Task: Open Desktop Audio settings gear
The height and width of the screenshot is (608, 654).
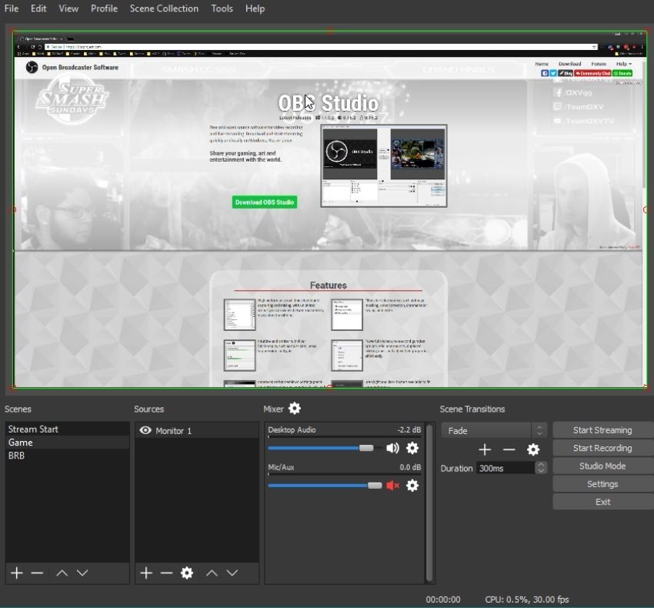Action: [412, 448]
